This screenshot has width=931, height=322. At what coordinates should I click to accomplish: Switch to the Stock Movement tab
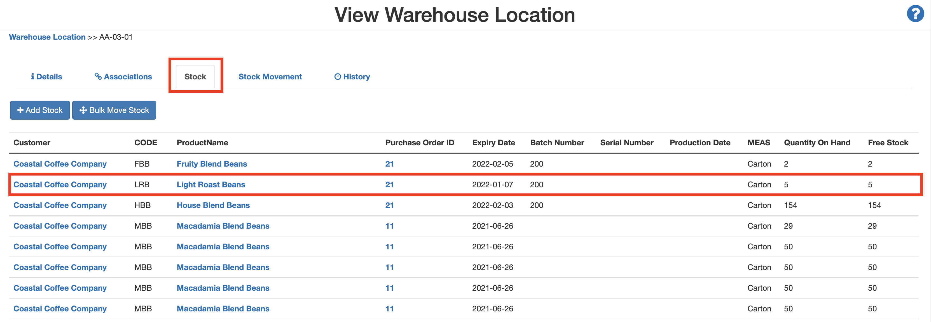coord(270,77)
